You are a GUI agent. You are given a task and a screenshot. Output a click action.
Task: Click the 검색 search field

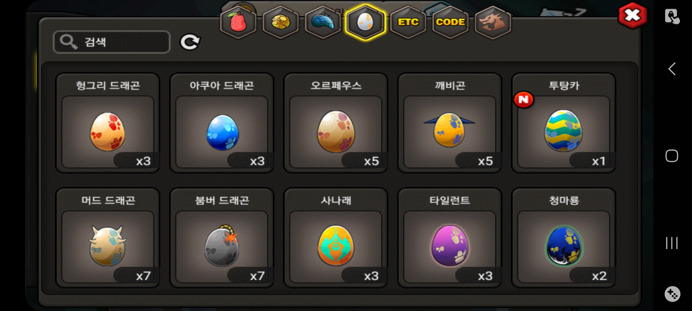point(112,42)
